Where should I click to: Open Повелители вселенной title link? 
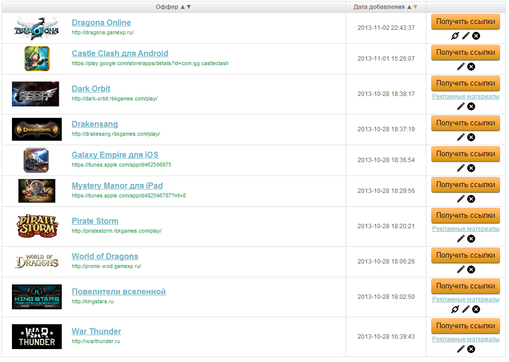(x=119, y=292)
